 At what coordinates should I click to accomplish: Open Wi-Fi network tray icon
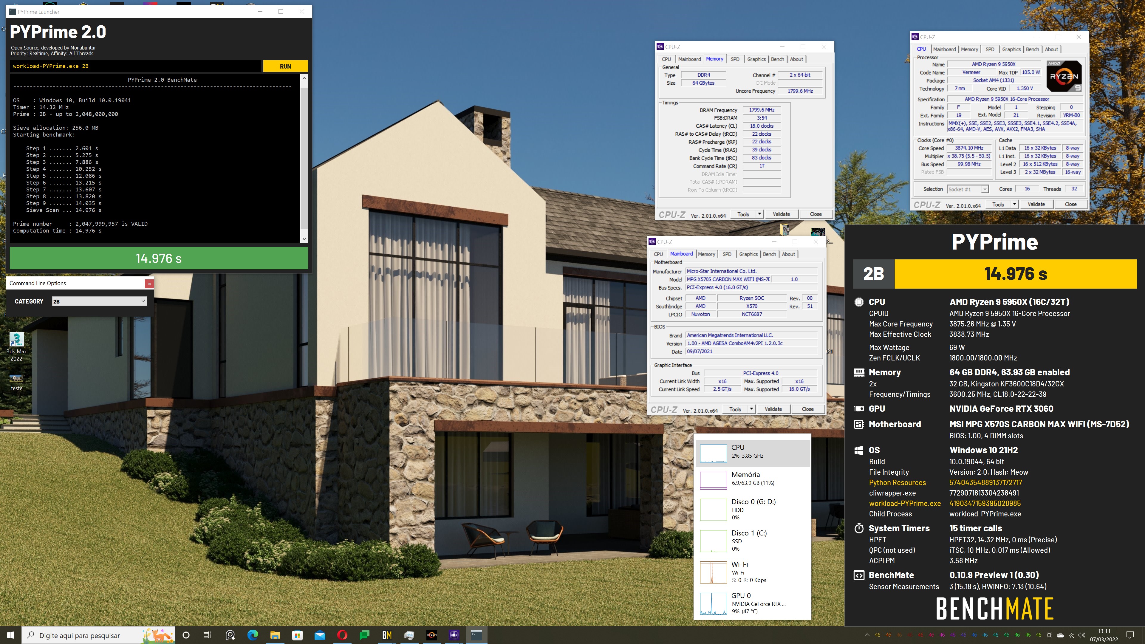(1071, 635)
